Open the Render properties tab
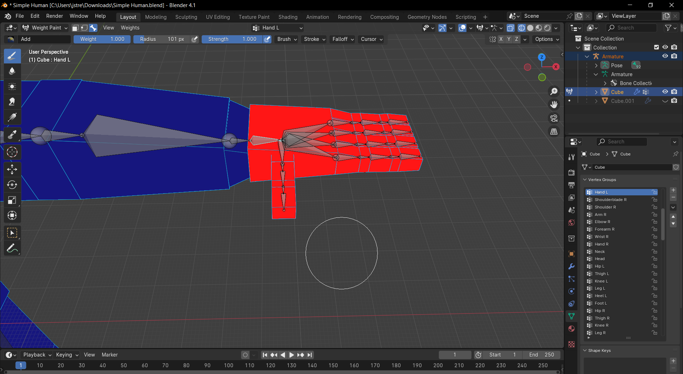The height and width of the screenshot is (374, 683). pos(571,173)
